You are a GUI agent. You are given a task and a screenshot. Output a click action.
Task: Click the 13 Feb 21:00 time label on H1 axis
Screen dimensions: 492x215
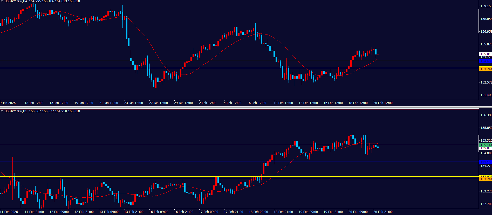click(134, 212)
